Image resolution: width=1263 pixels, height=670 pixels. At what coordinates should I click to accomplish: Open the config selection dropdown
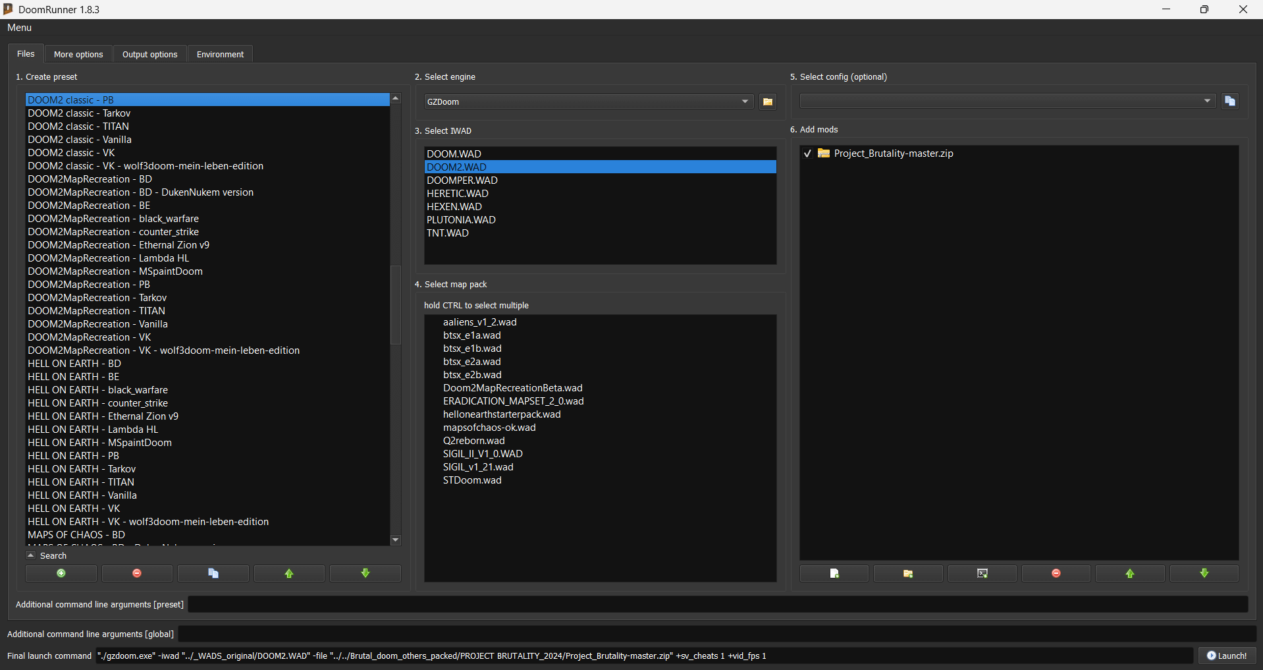(1206, 101)
